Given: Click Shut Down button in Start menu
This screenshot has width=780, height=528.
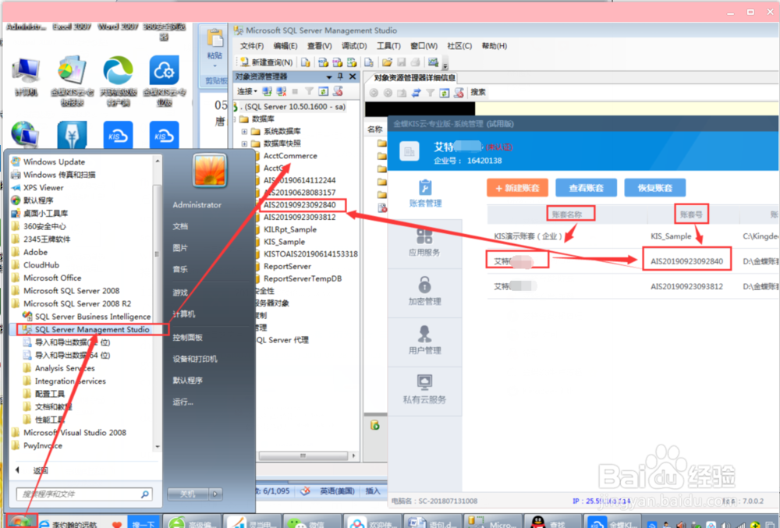Looking at the screenshot, I should coord(187,494).
